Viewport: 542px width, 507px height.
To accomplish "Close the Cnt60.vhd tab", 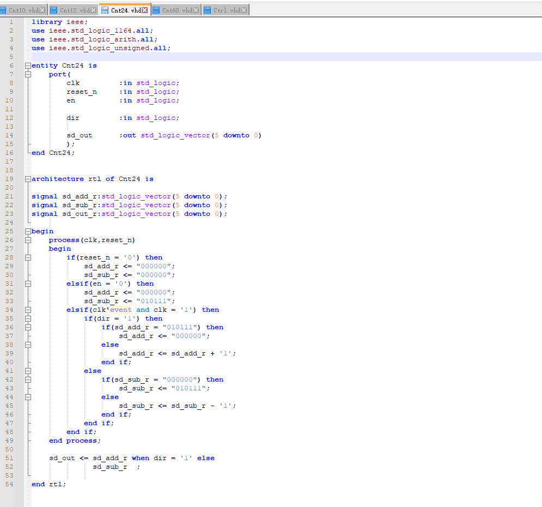I will [196, 10].
